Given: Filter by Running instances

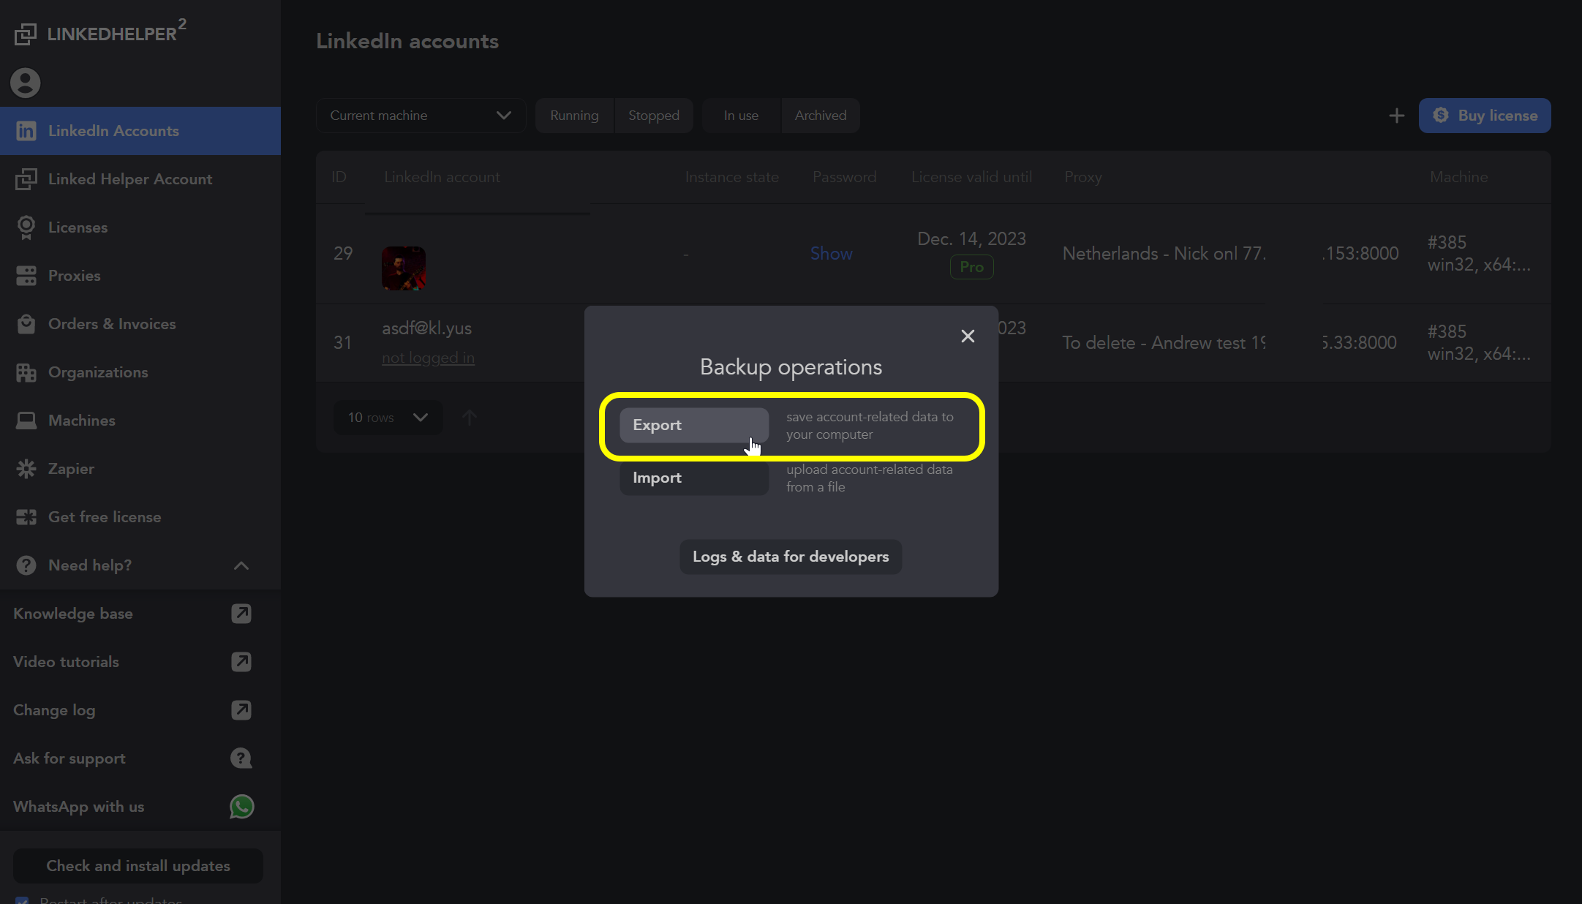Looking at the screenshot, I should (x=574, y=116).
